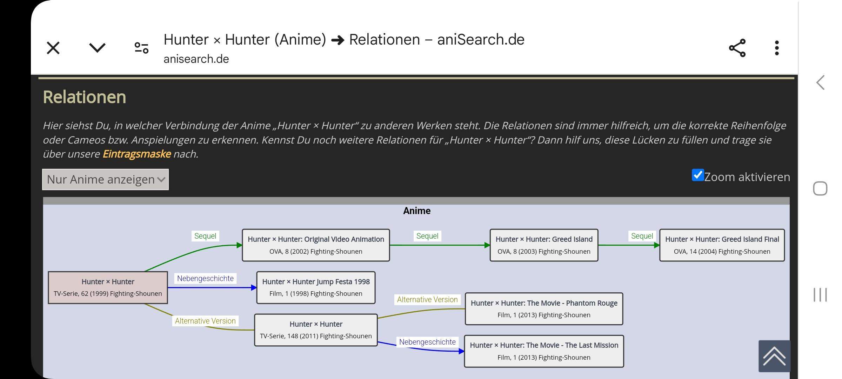Open Nur Anime anzeigen dropdown

(x=105, y=179)
